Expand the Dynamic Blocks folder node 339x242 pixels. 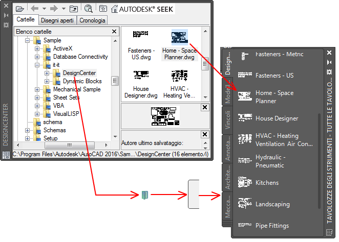47,82
